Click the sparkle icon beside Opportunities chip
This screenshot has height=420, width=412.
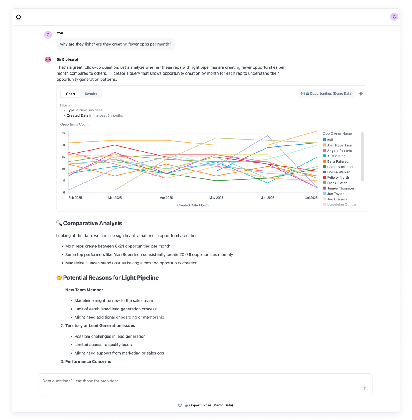pos(361,94)
